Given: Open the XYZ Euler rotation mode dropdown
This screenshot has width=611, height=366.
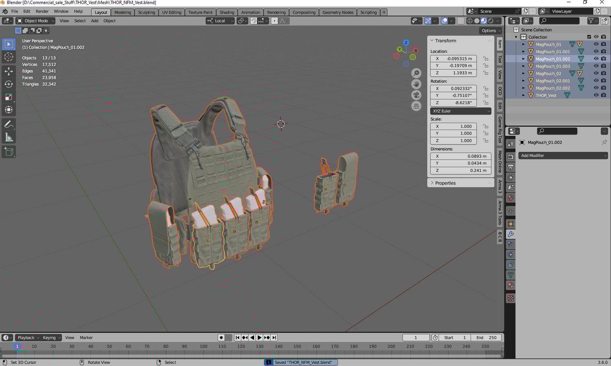Looking at the screenshot, I should (x=461, y=111).
